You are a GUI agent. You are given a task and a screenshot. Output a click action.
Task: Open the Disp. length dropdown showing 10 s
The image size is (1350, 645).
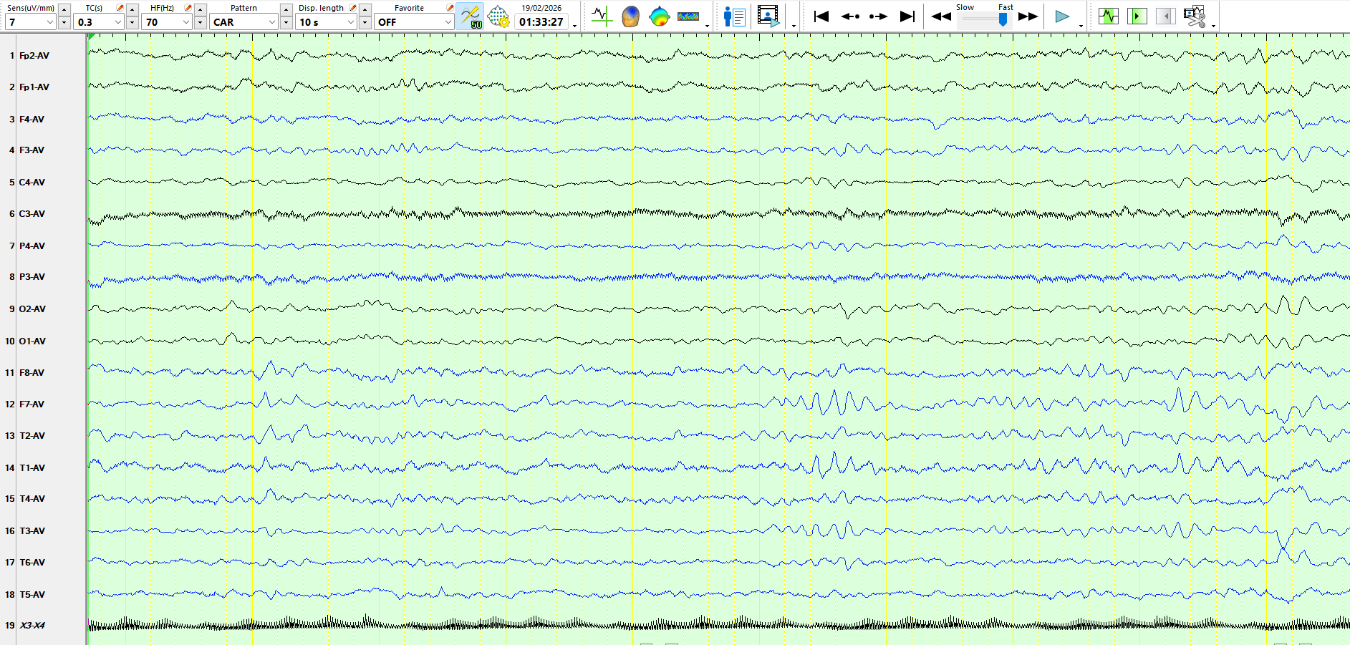327,22
